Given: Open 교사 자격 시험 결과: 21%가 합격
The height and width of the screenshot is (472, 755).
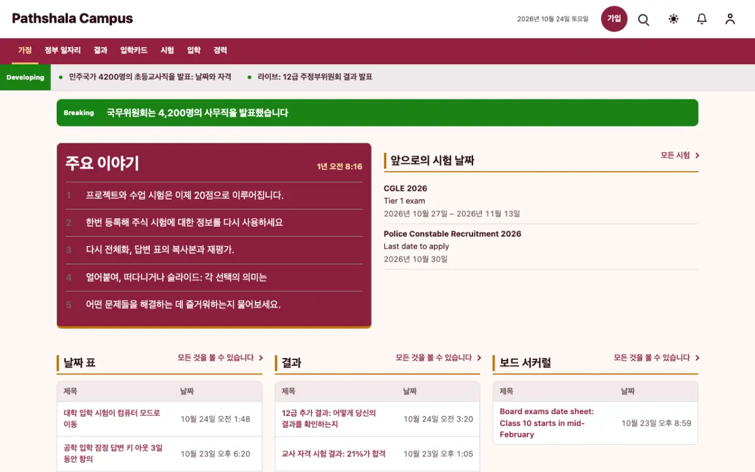Looking at the screenshot, I should pyautogui.click(x=333, y=454).
